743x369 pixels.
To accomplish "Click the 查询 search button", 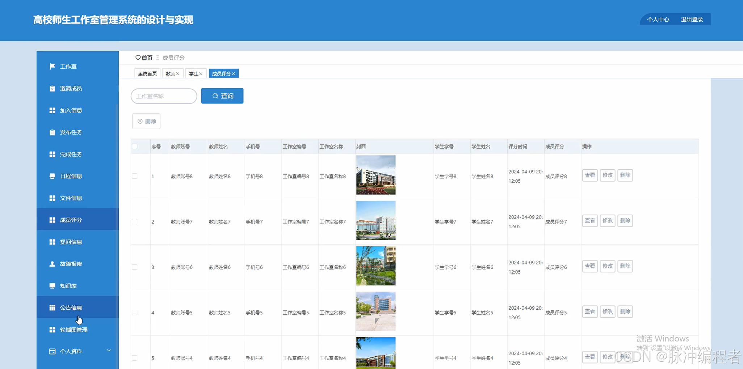I will click(x=222, y=96).
